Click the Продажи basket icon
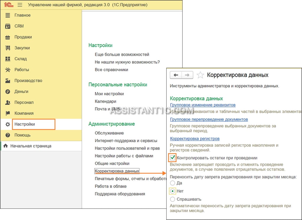Image resolution: width=302 pixels, height=220 pixels. [x=8, y=37]
